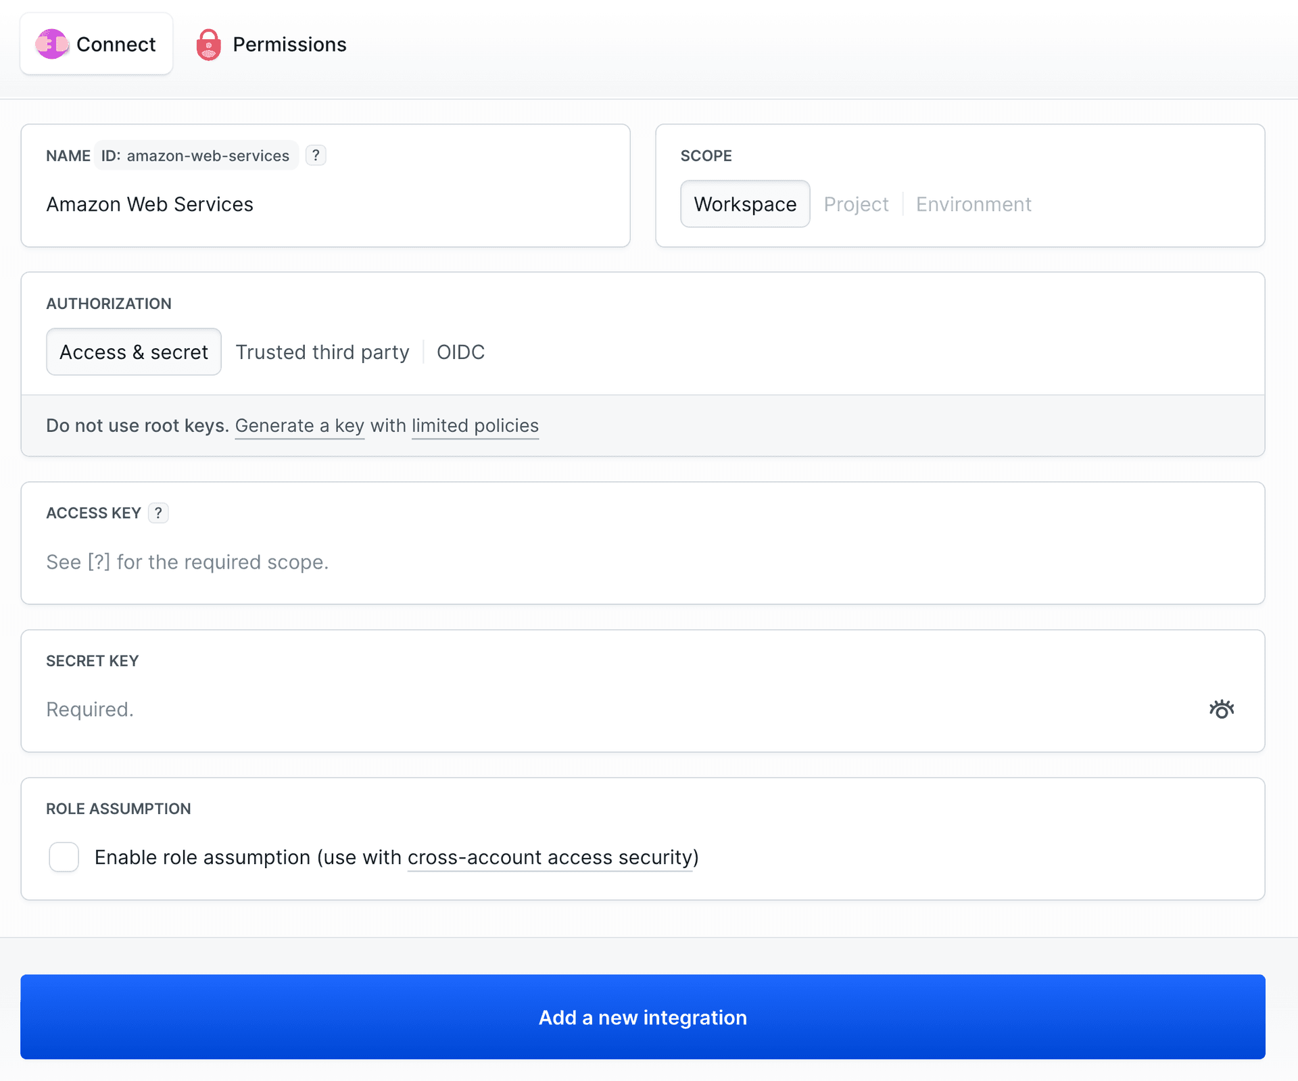Open the Generate a key link
Image resolution: width=1298 pixels, height=1081 pixels.
pos(299,426)
